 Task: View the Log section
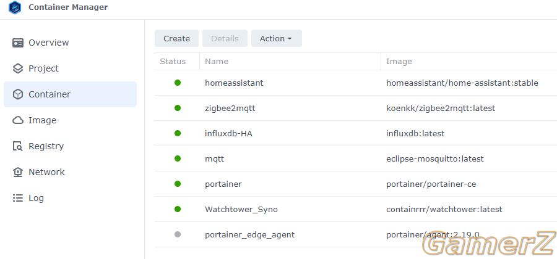[x=70, y=198]
